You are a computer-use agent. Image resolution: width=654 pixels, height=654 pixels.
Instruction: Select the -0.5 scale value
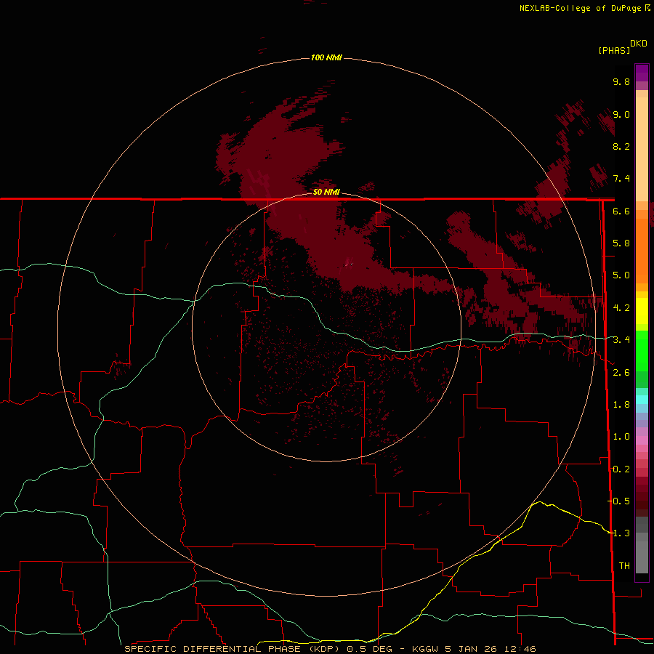click(619, 501)
